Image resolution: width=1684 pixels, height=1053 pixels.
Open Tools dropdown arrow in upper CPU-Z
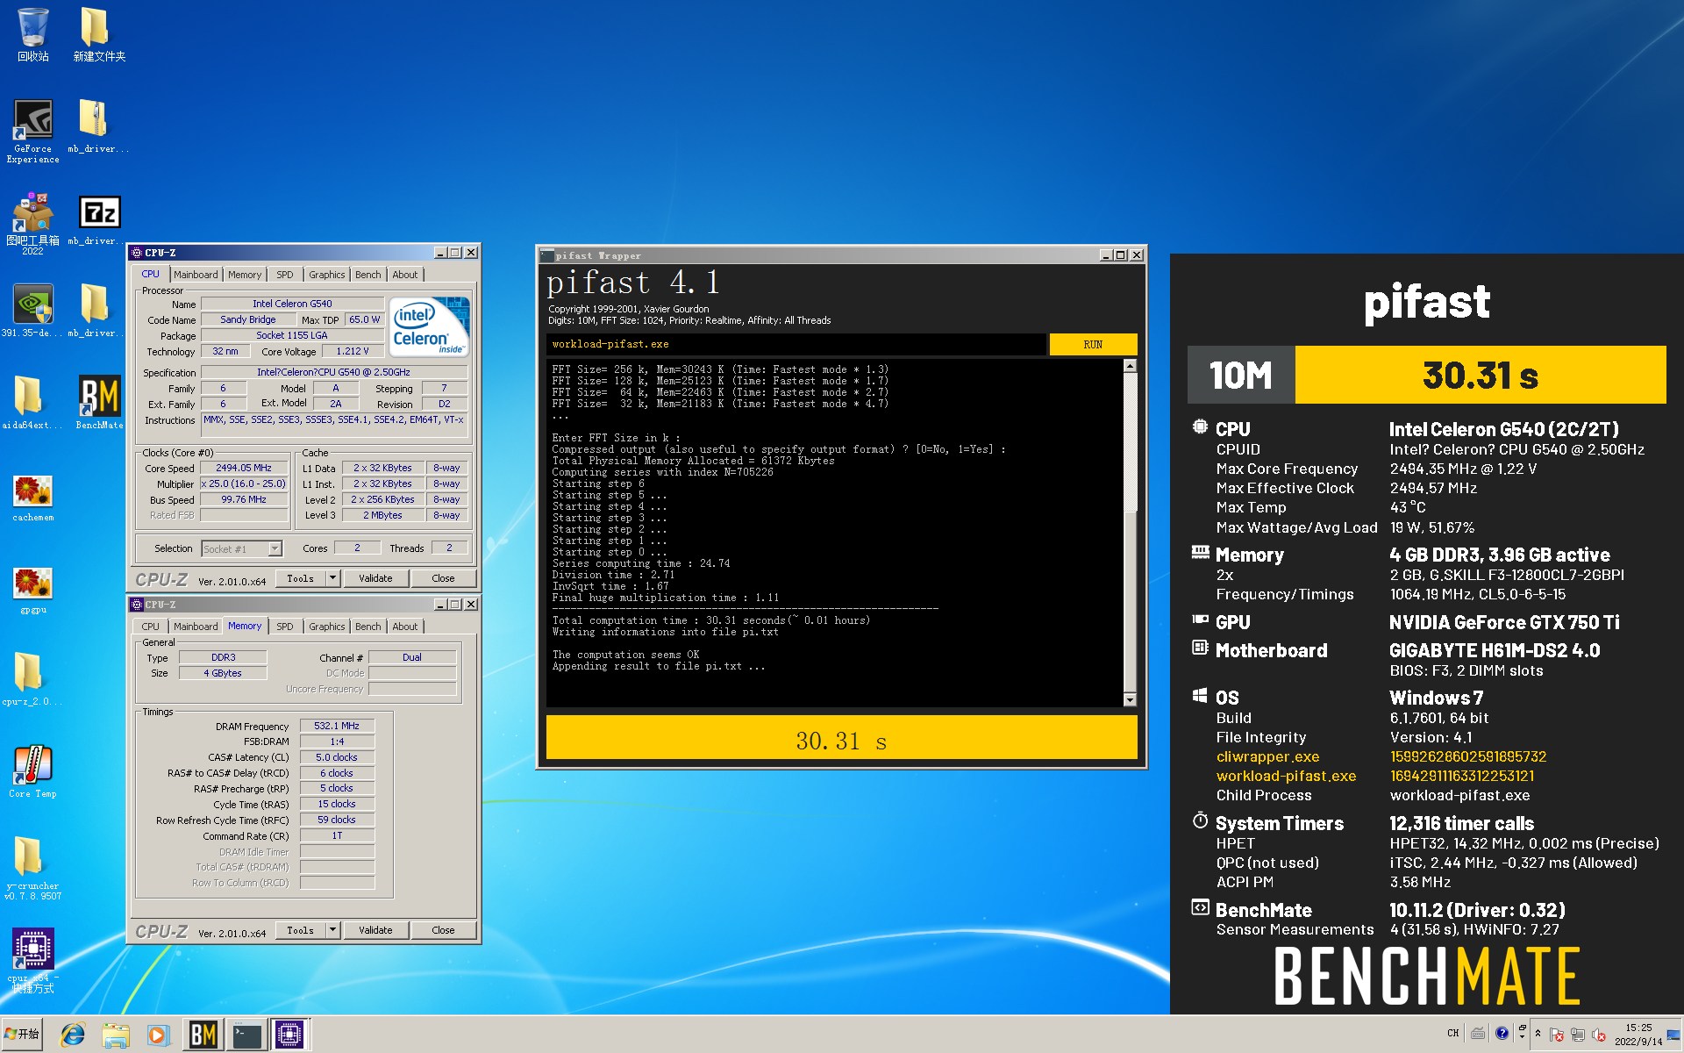(x=332, y=578)
